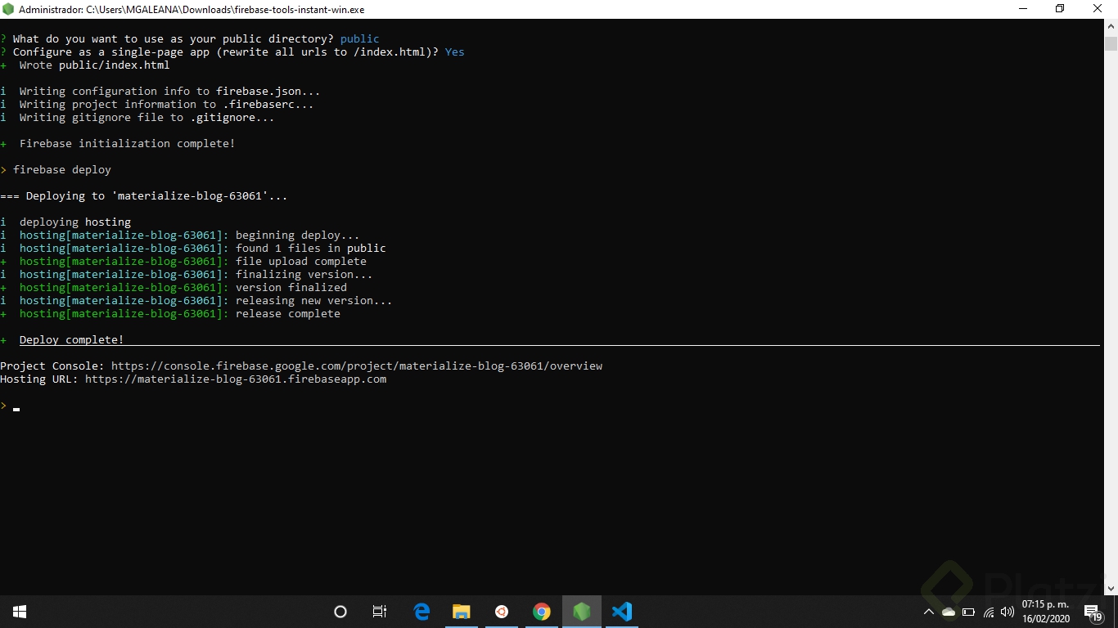Open File Explorer from the taskbar

(x=462, y=612)
